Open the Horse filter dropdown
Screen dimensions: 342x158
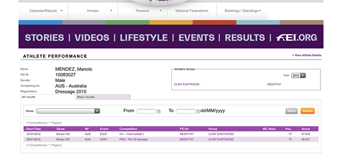tap(68, 111)
